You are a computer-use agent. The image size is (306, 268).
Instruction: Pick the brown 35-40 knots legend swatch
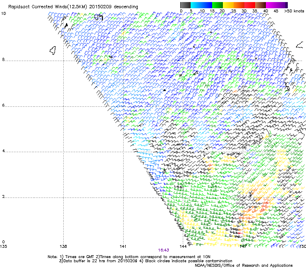(x=261, y=5)
